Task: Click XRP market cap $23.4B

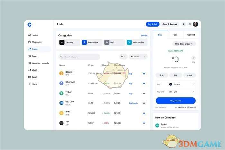Action: coord(117,123)
